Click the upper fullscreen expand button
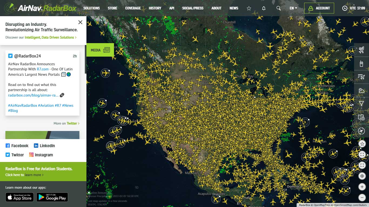The width and height of the screenshot is (369, 207). click(362, 154)
